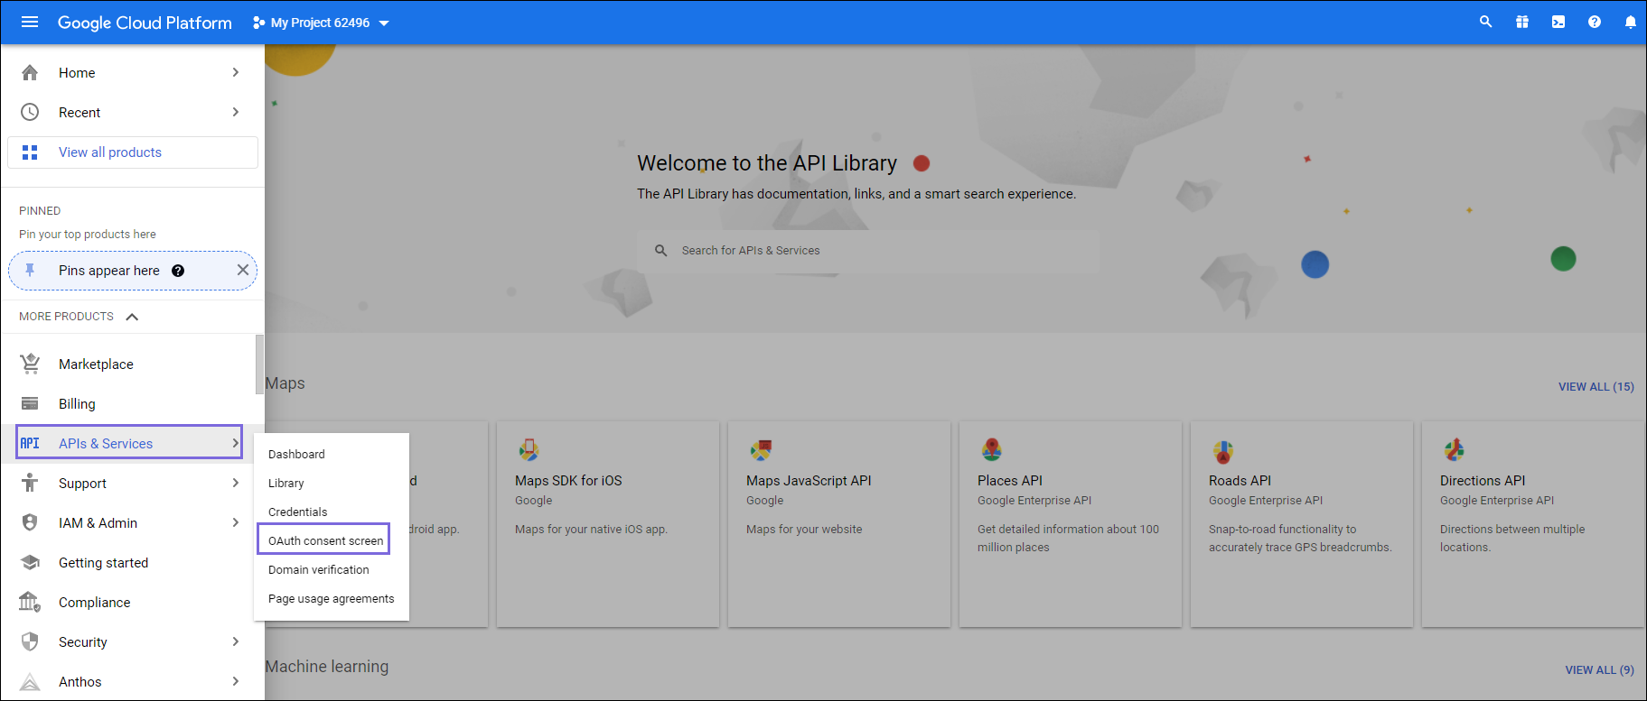Dismiss the 'Pins appear here' hint
Image resolution: width=1647 pixels, height=701 pixels.
(x=243, y=270)
